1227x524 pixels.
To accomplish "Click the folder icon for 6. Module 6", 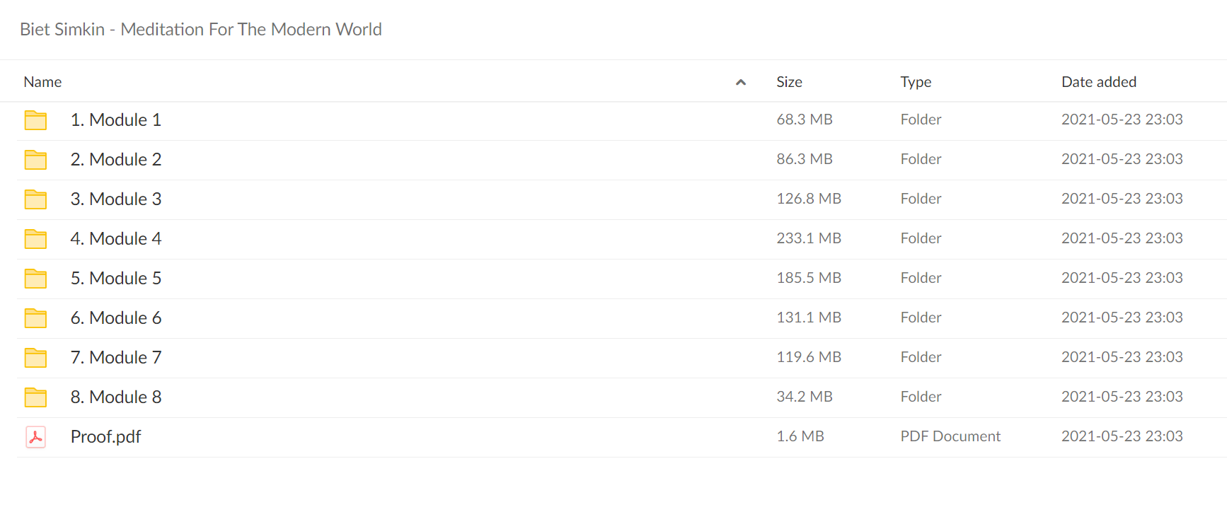I will 35,318.
